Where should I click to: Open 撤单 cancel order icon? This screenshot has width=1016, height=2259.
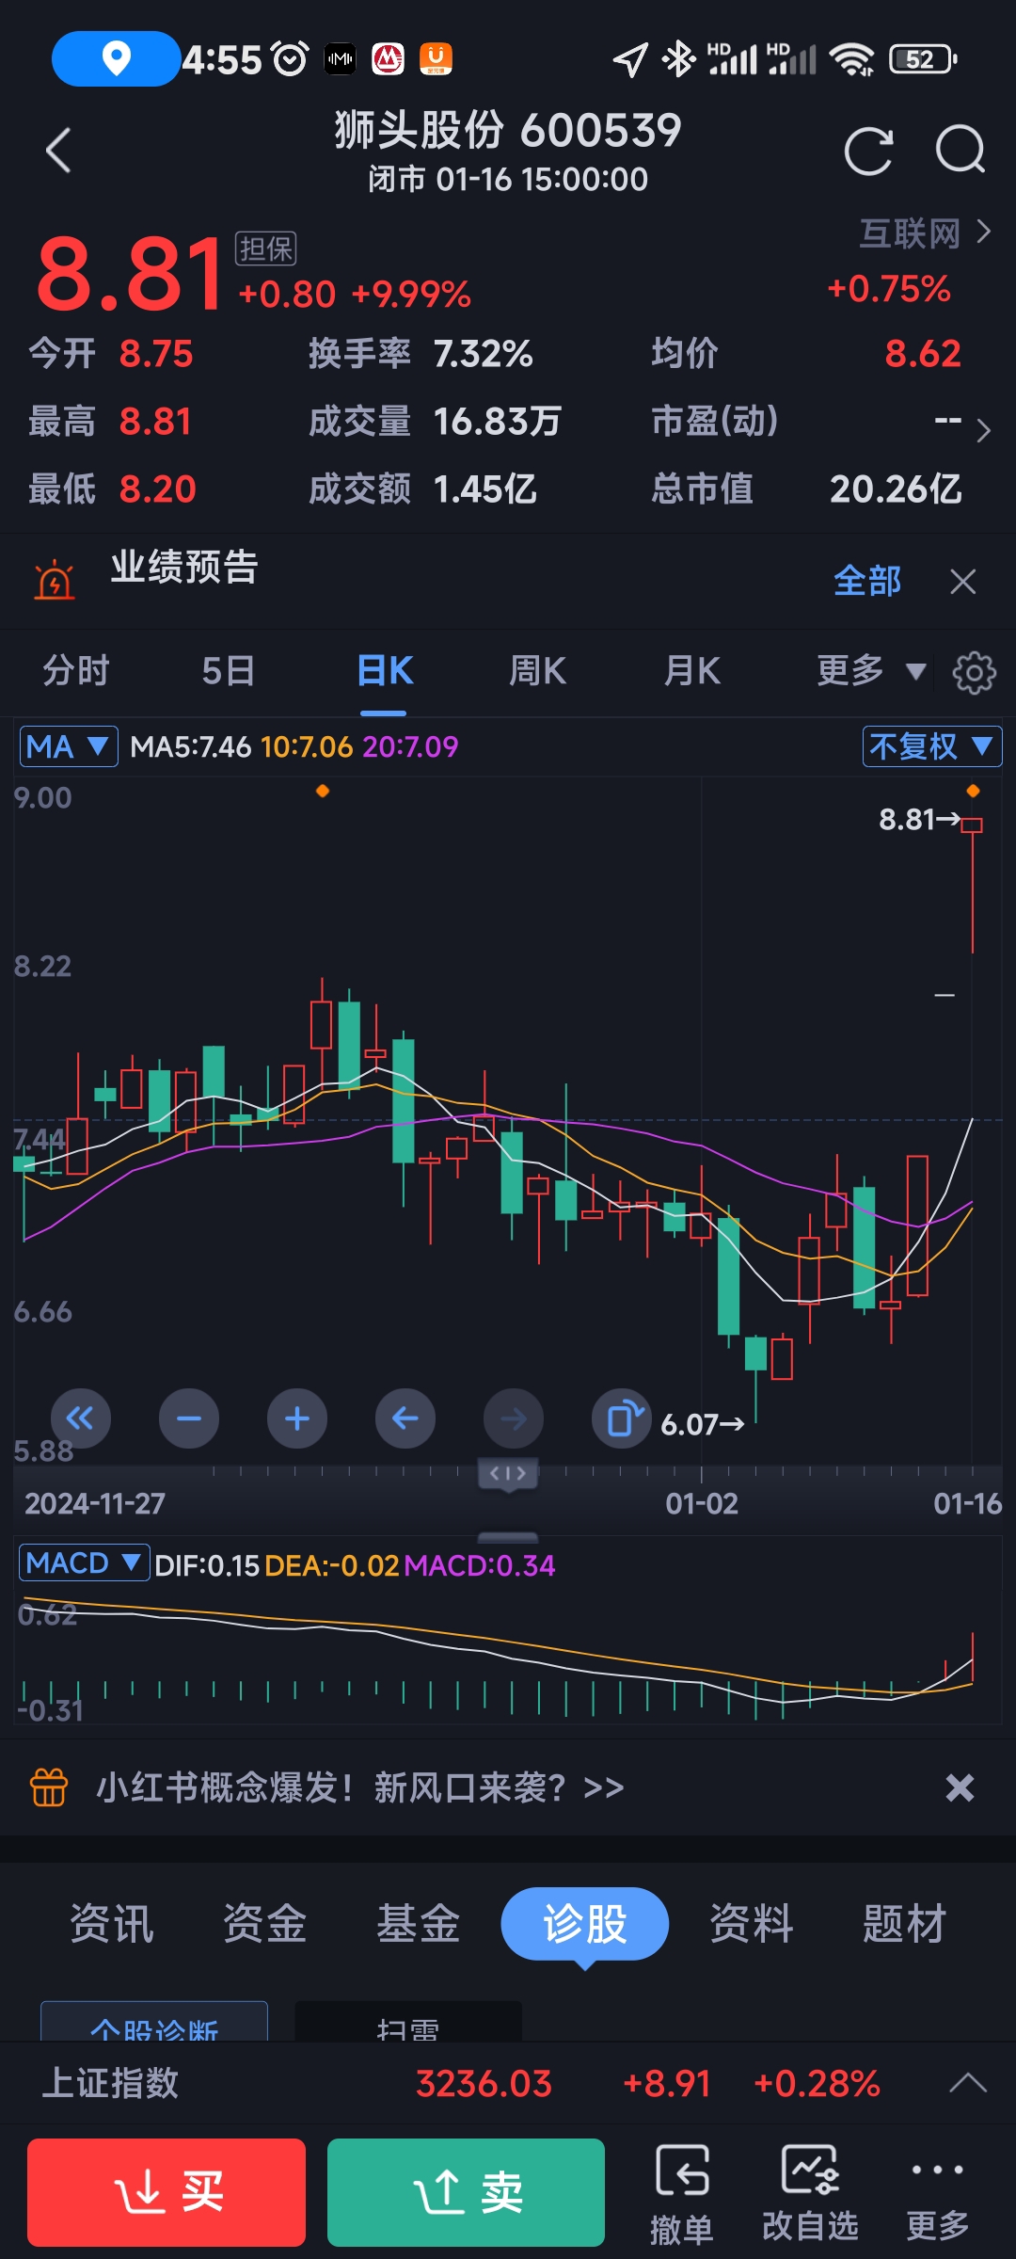[x=681, y=2193]
